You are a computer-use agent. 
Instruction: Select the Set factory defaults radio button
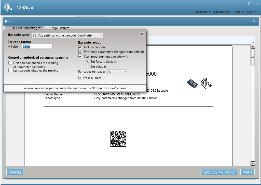pos(88,62)
